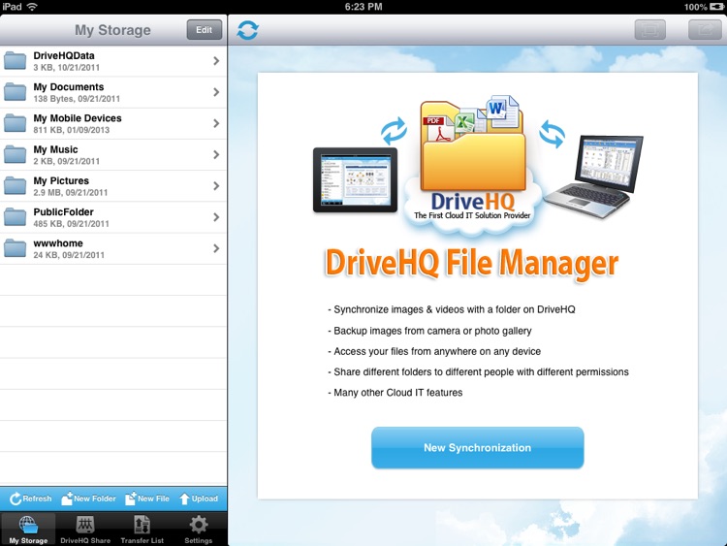The height and width of the screenshot is (546, 727).
Task: Expand My Music with its chevron
Action: tap(216, 154)
